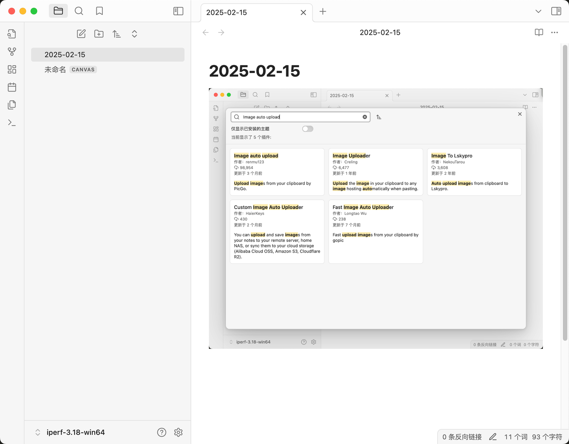Collapse all folders with the chevrons icon

(134, 34)
